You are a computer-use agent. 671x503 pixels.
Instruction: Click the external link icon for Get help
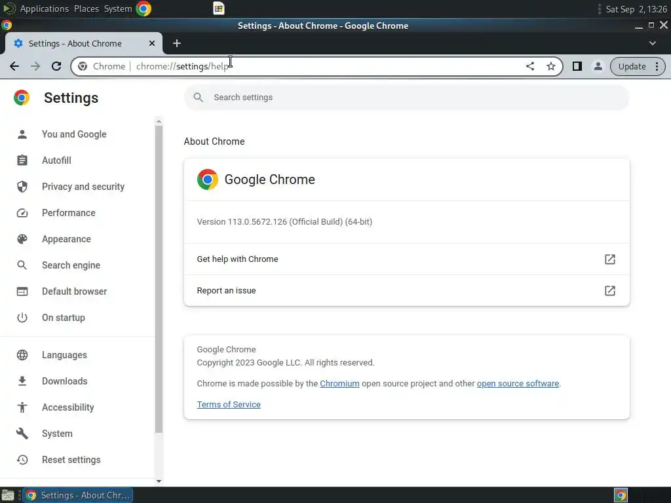[x=610, y=259]
